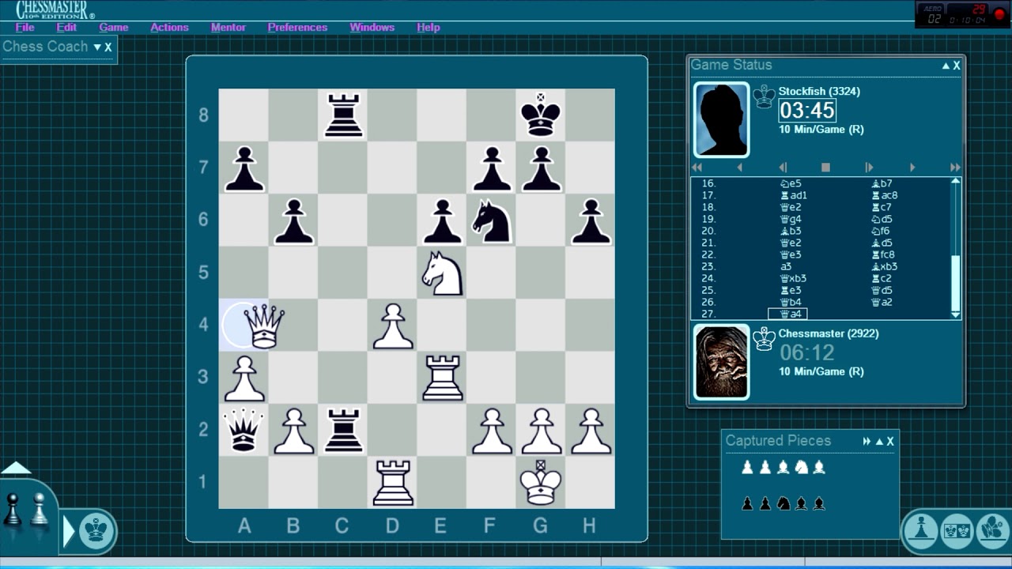The height and width of the screenshot is (569, 1012).
Task: Click the Captured Pieces double-arrow toggle
Action: (x=867, y=442)
